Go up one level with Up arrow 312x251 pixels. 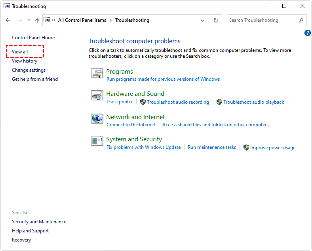pyautogui.click(x=37, y=20)
